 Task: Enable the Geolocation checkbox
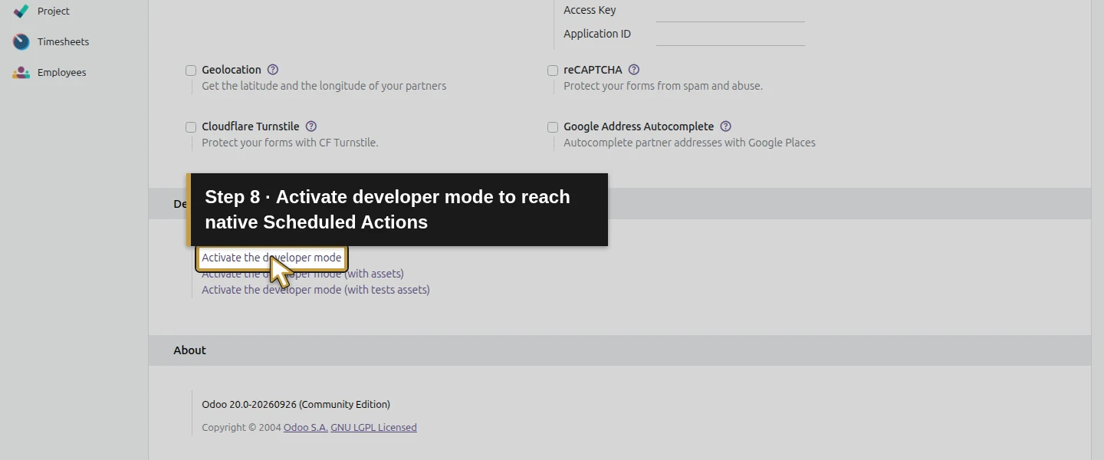(191, 71)
